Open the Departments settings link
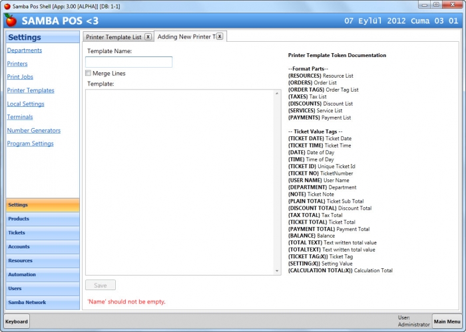466x332 pixels. click(x=25, y=50)
